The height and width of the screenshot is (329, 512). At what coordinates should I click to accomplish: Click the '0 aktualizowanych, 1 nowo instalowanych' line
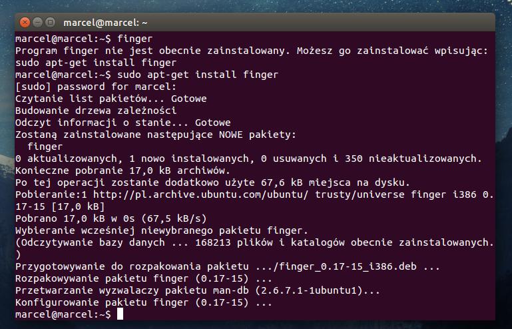click(x=248, y=159)
